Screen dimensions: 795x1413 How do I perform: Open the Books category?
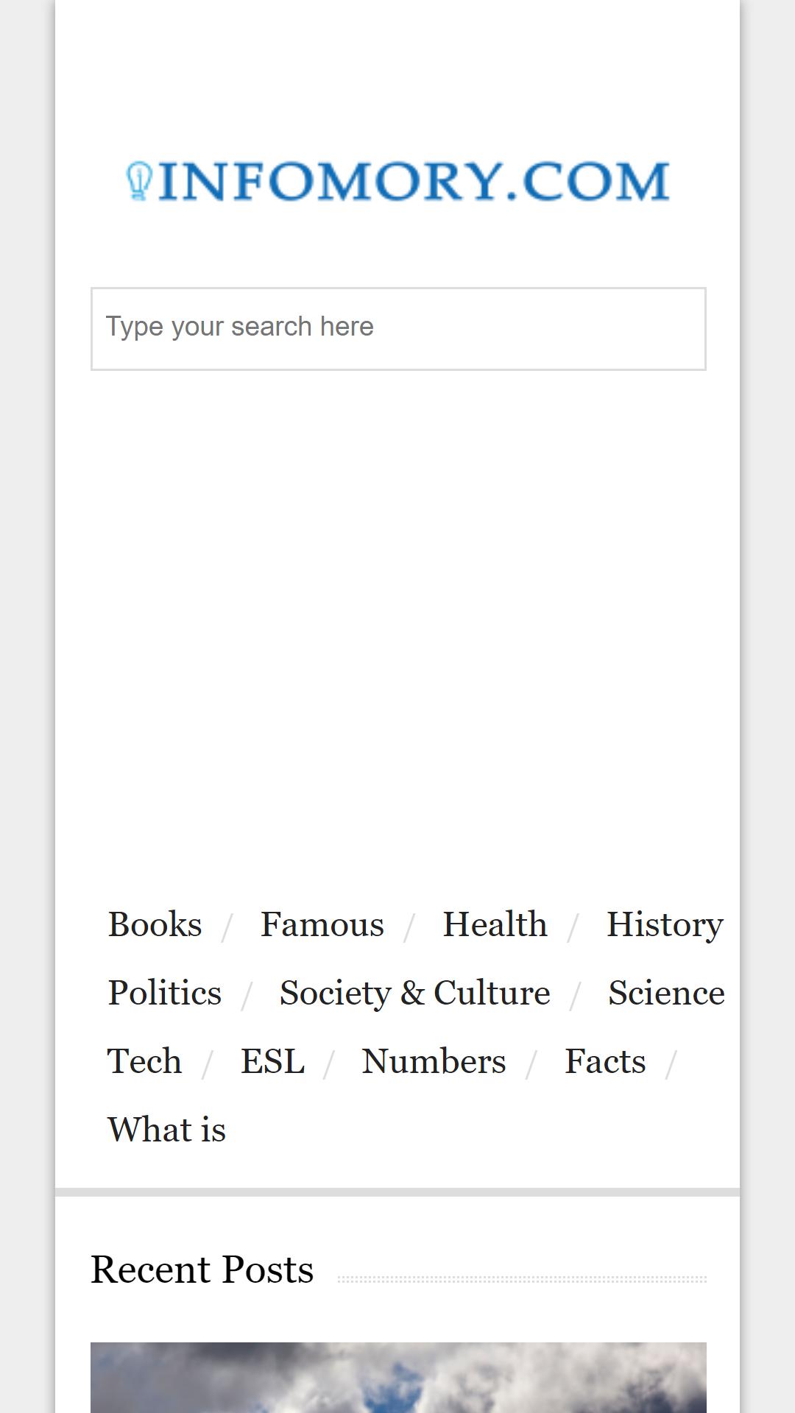pyautogui.click(x=155, y=924)
